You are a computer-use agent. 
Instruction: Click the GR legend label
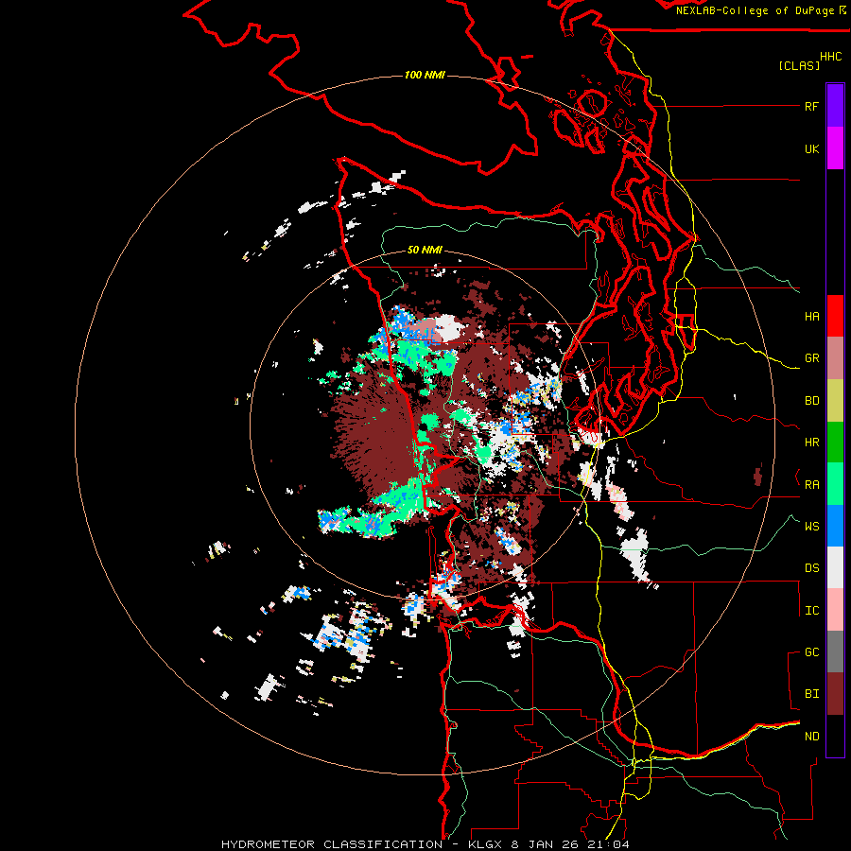pos(811,358)
